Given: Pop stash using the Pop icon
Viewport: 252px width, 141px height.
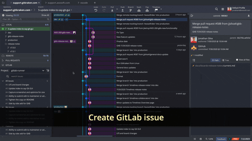Looking at the screenshot, I should (x=147, y=10).
